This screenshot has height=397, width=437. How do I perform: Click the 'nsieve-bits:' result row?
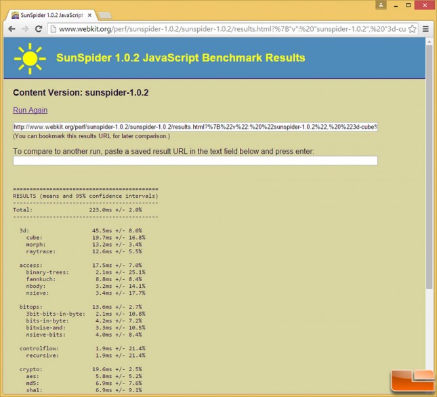(84, 335)
